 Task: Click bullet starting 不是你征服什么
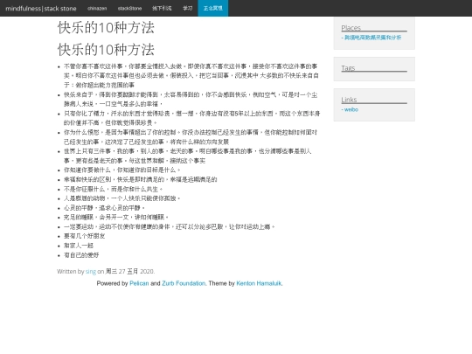113,189
